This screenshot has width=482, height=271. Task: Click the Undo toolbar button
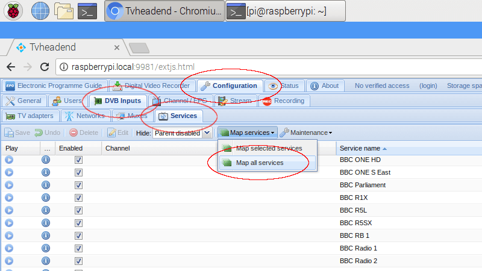48,132
